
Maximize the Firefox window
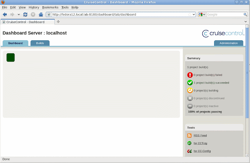pos(241,2)
